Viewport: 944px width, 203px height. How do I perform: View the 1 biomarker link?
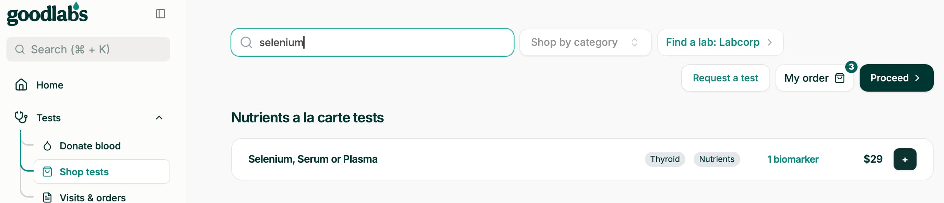click(793, 159)
